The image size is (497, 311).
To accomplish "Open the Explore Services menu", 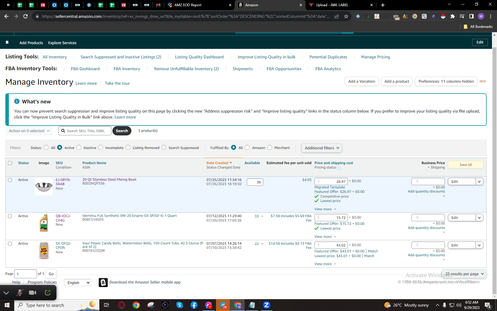I will click(62, 43).
